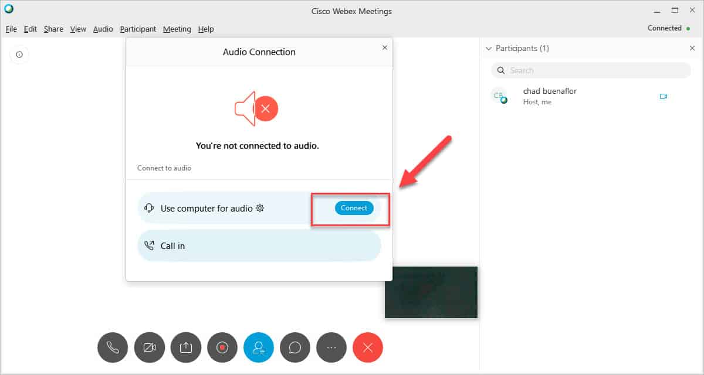Viewport: 704px width, 375px height.
Task: Click the Connect button for computer audio
Action: (354, 208)
